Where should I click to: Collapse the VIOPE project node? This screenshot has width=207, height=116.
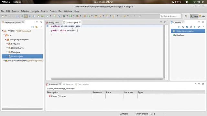click(x=3, y=31)
